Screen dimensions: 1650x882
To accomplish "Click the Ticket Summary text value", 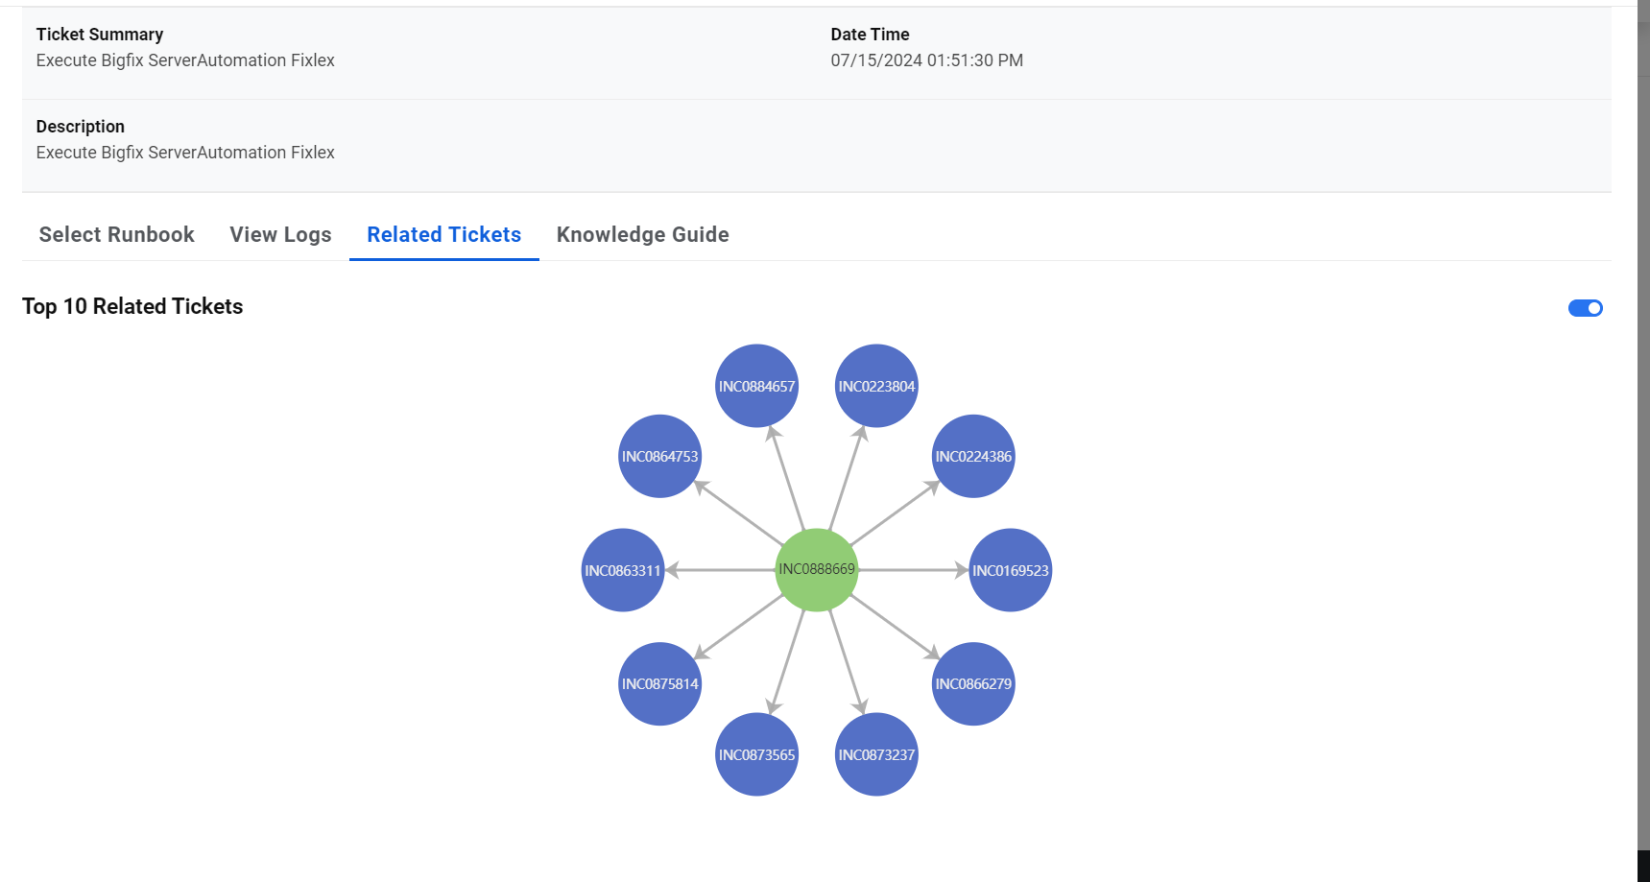I will point(185,60).
